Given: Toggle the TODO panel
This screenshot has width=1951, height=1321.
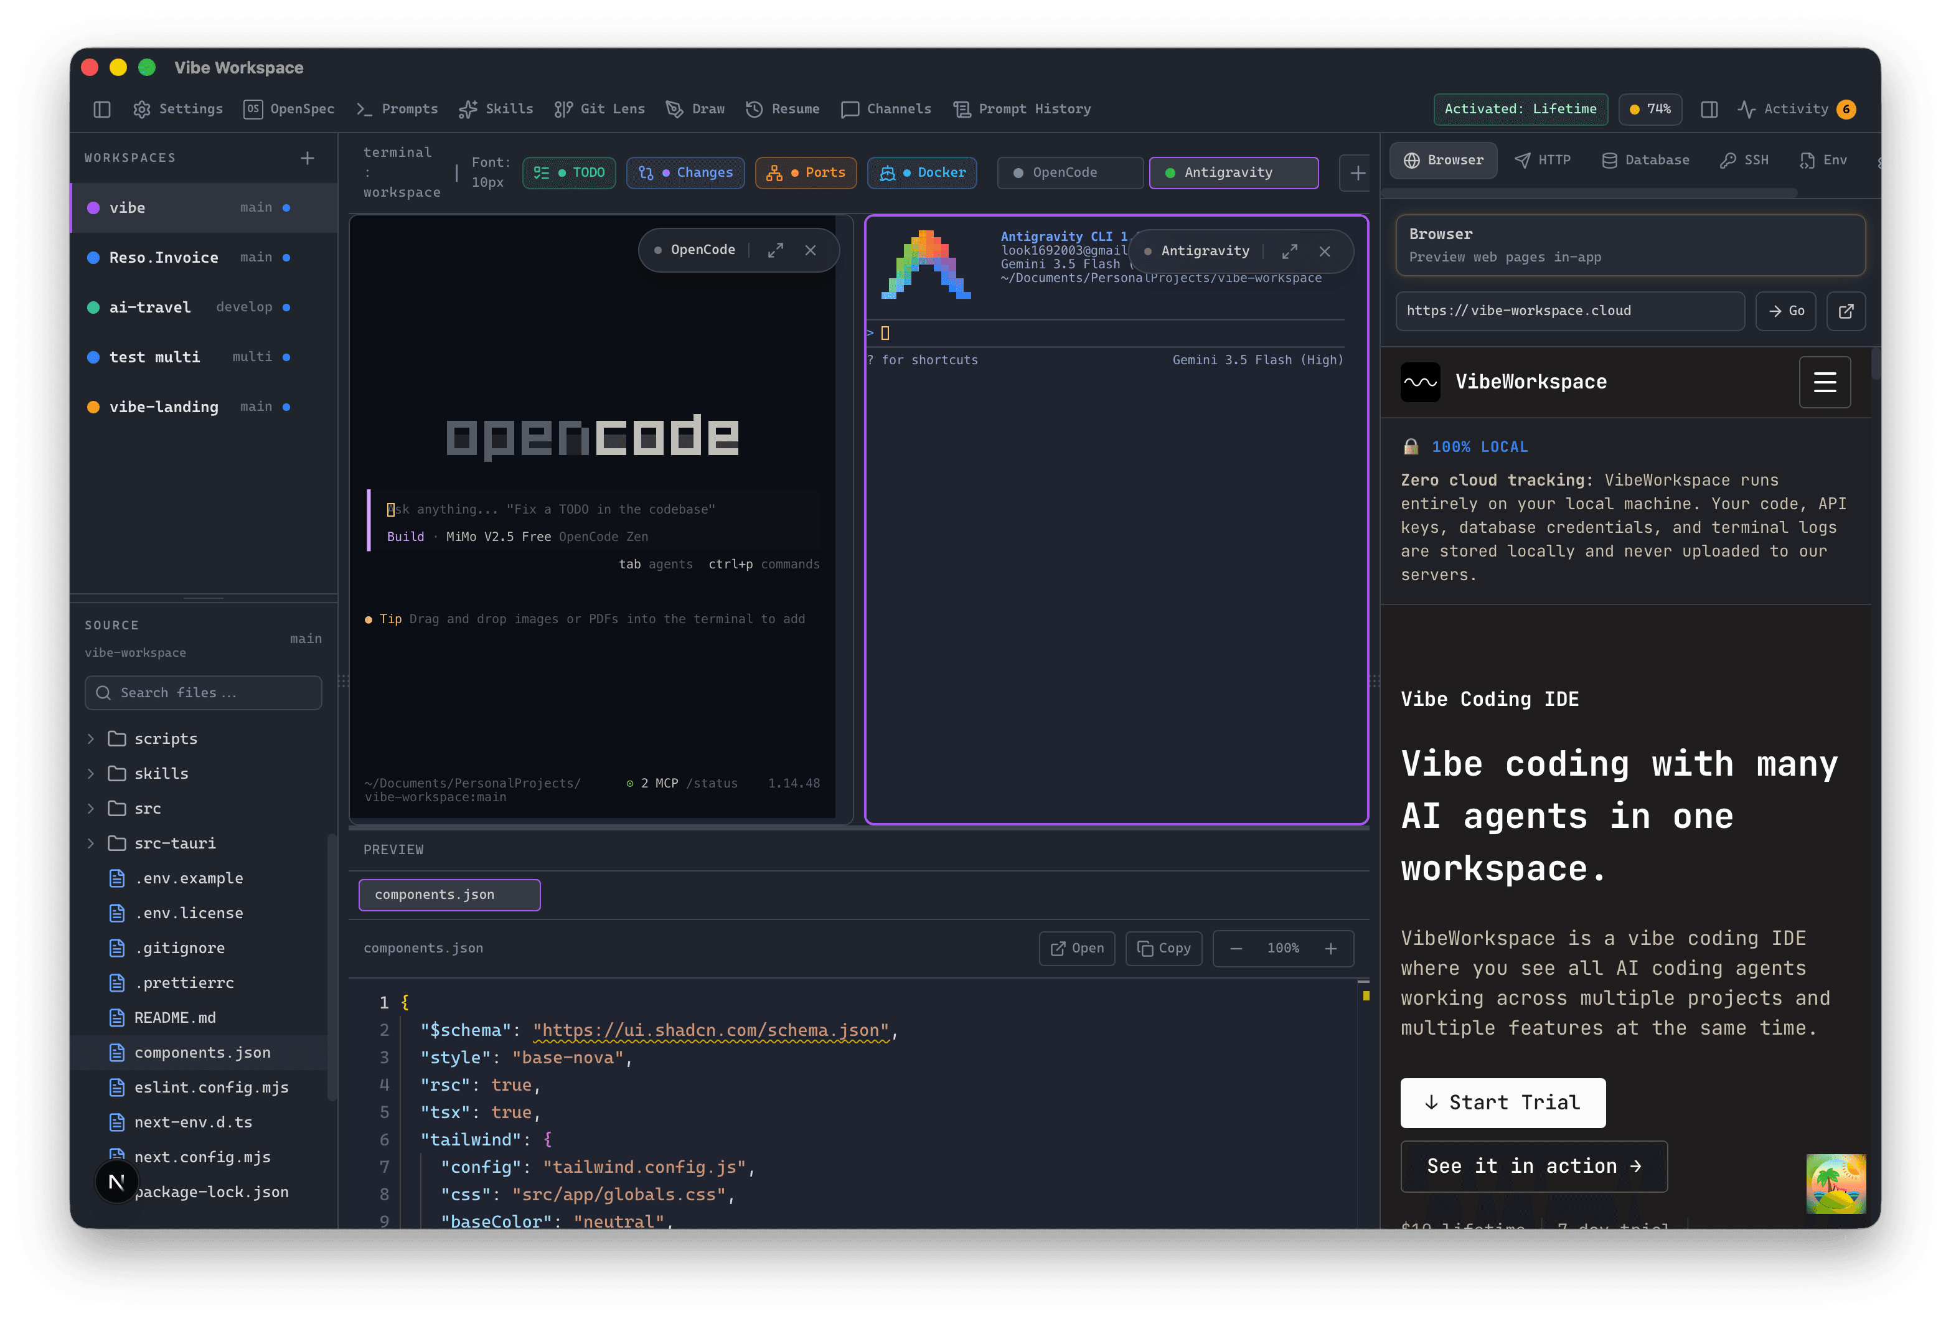Looking at the screenshot, I should pyautogui.click(x=568, y=173).
